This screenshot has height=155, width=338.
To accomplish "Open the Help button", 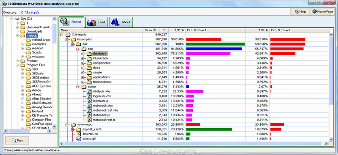I will (x=300, y=12).
